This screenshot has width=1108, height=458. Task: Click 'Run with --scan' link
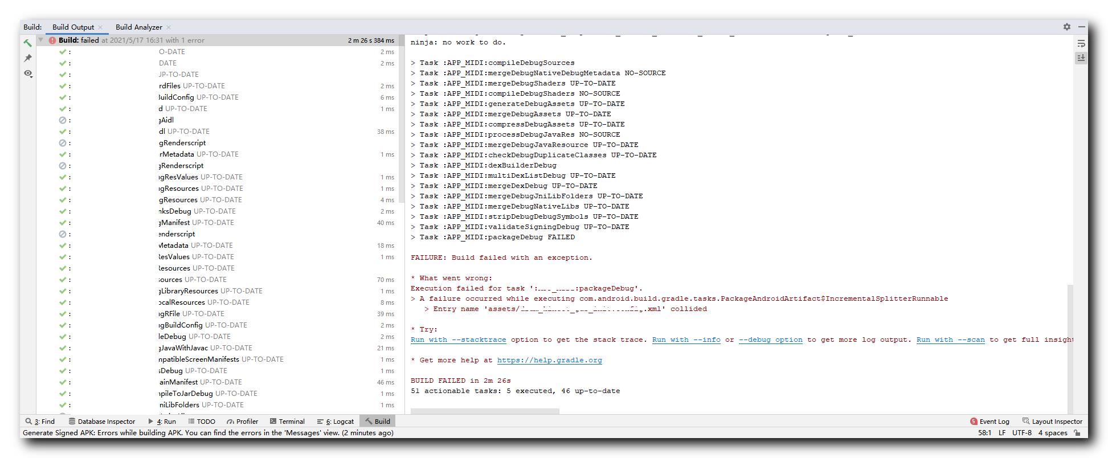[x=951, y=340]
